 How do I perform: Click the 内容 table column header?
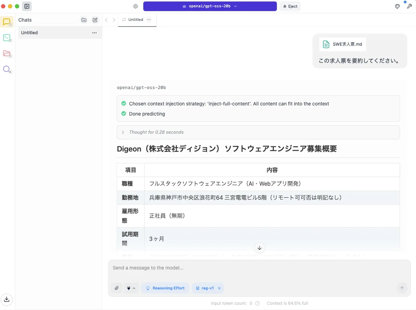(x=272, y=170)
